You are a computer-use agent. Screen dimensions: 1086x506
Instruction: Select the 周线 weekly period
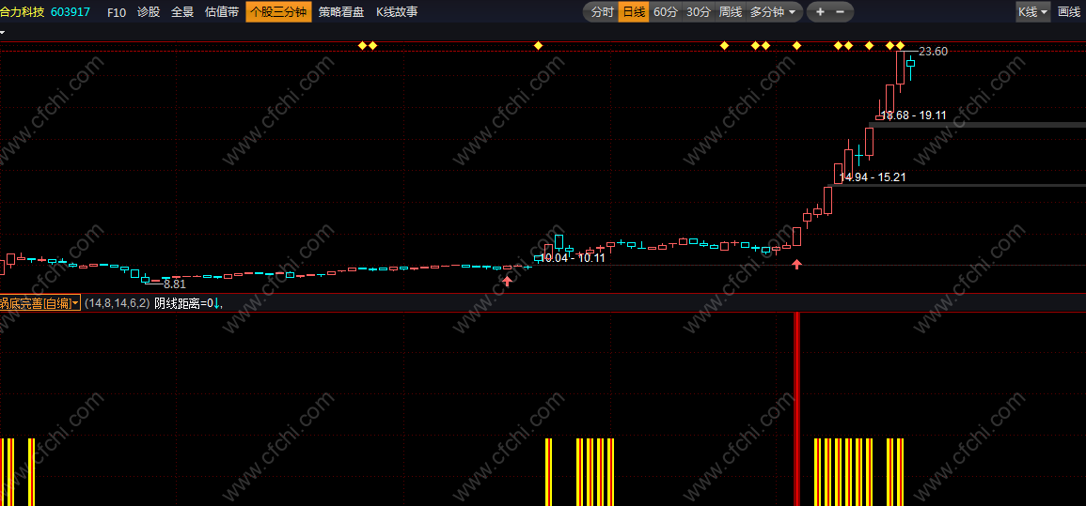click(730, 12)
